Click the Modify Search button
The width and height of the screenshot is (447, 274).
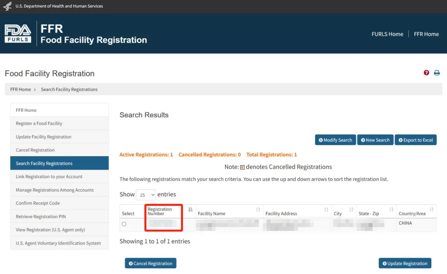[x=335, y=140]
